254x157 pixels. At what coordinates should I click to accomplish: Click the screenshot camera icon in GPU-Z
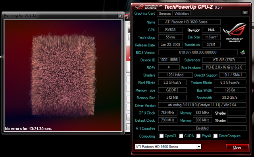point(245,13)
